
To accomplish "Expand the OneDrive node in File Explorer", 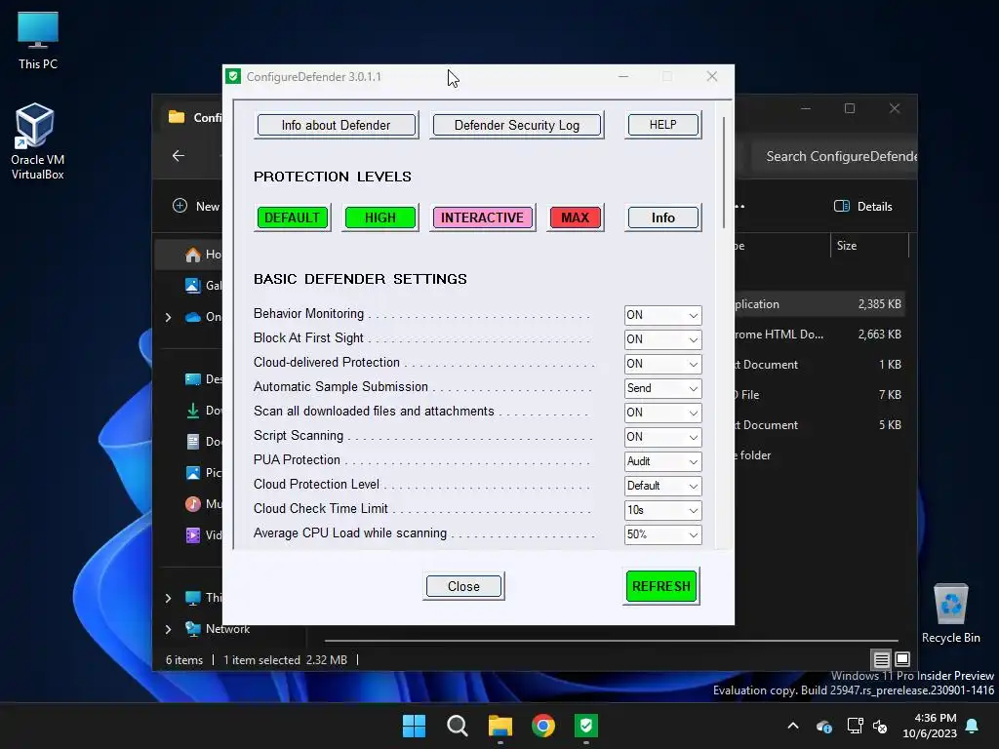I will point(168,317).
